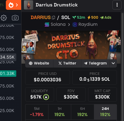Open the token Twitter link
This screenshot has width=124, height=121.
(x=67, y=63)
